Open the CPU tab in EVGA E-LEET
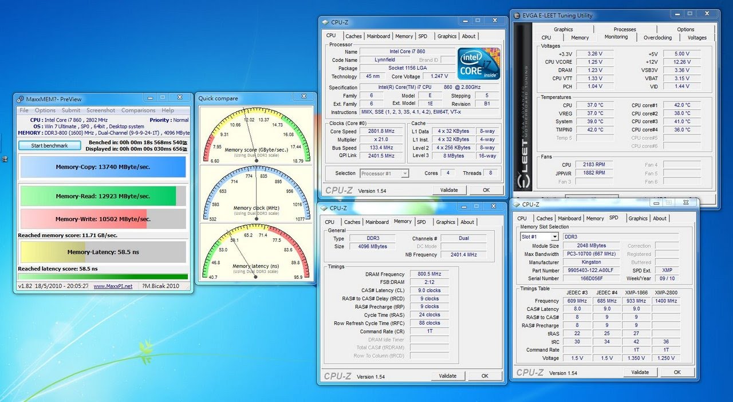This screenshot has width=733, height=402. [546, 38]
